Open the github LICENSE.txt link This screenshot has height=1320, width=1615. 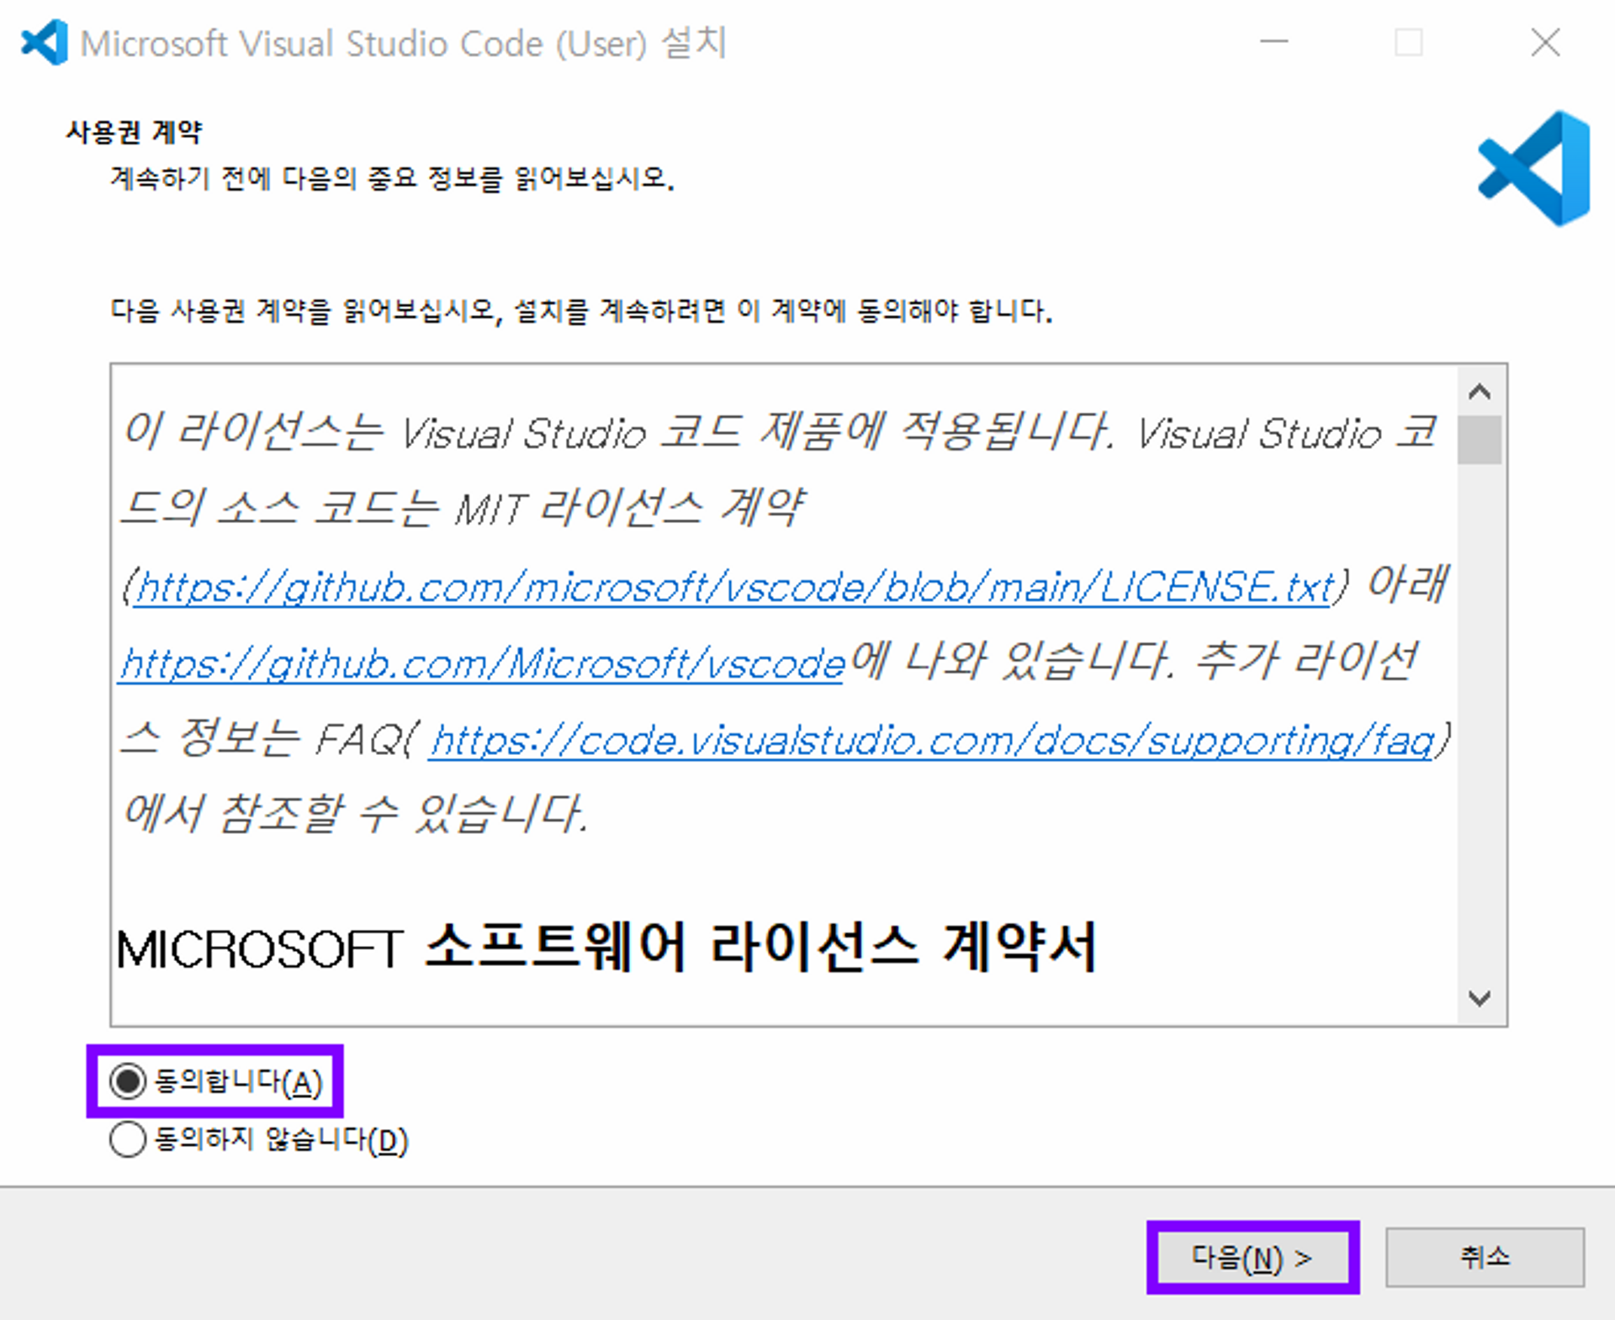(732, 587)
